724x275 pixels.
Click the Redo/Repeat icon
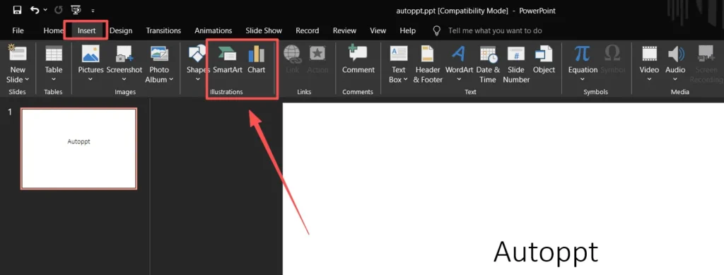tap(59, 10)
